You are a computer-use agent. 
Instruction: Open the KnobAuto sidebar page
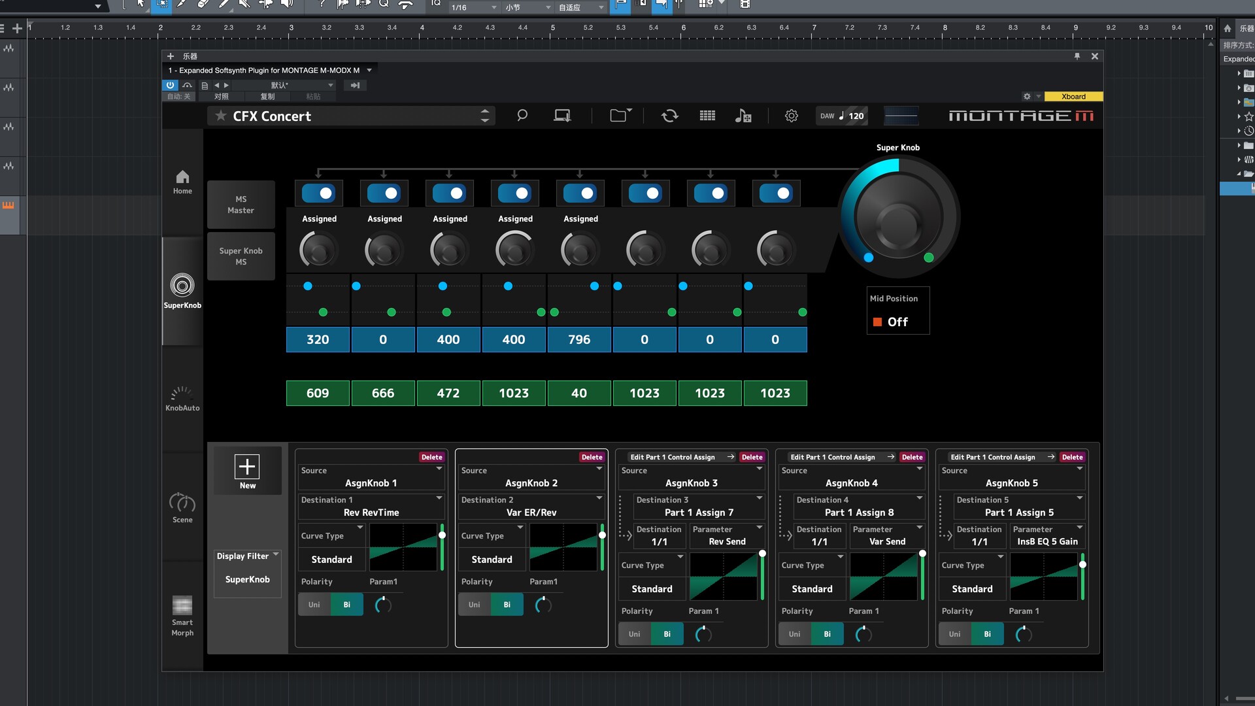(x=182, y=398)
